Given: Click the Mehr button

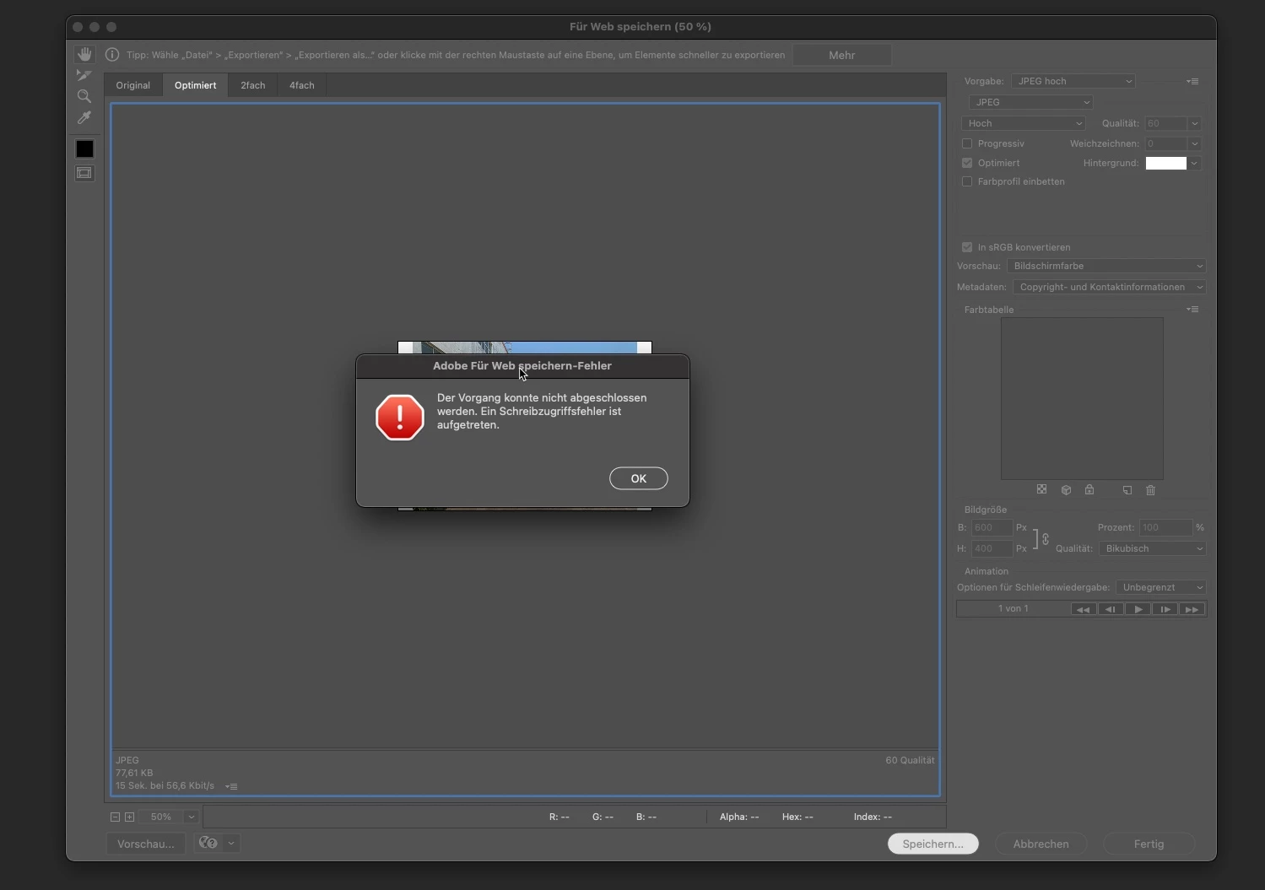Looking at the screenshot, I should click(842, 55).
